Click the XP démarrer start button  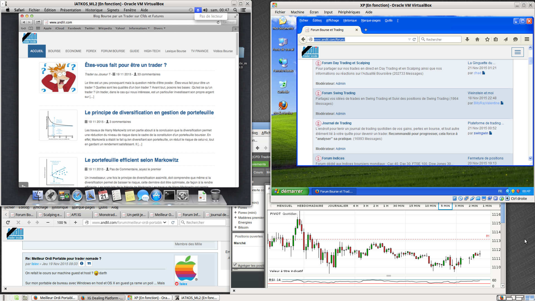(x=290, y=191)
